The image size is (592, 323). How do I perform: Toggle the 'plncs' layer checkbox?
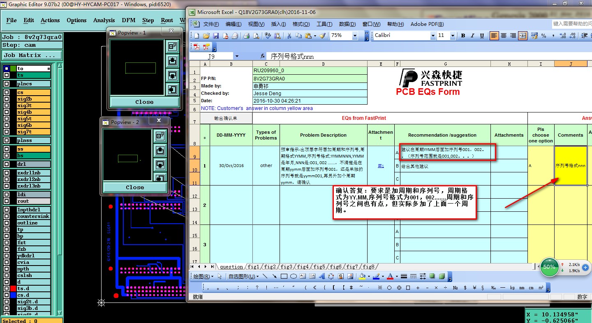(x=7, y=84)
